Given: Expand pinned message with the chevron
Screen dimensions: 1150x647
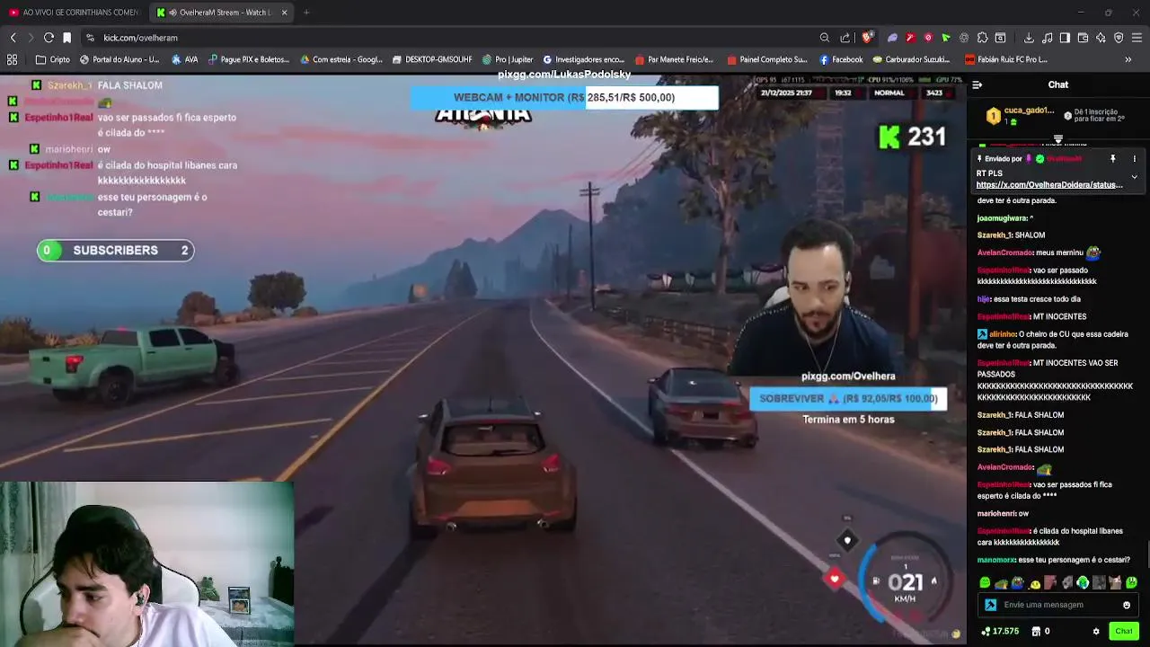Looking at the screenshot, I should (1134, 177).
